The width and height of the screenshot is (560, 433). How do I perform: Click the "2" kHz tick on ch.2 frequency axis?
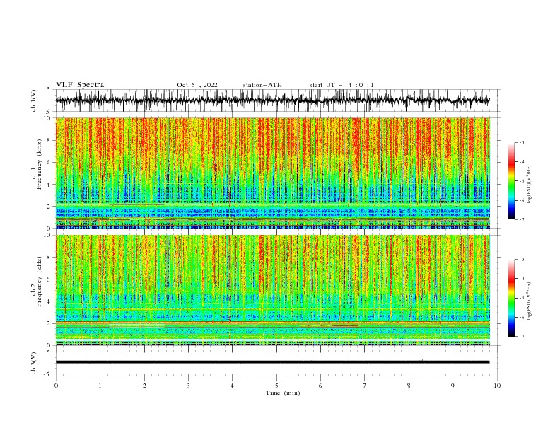49,323
